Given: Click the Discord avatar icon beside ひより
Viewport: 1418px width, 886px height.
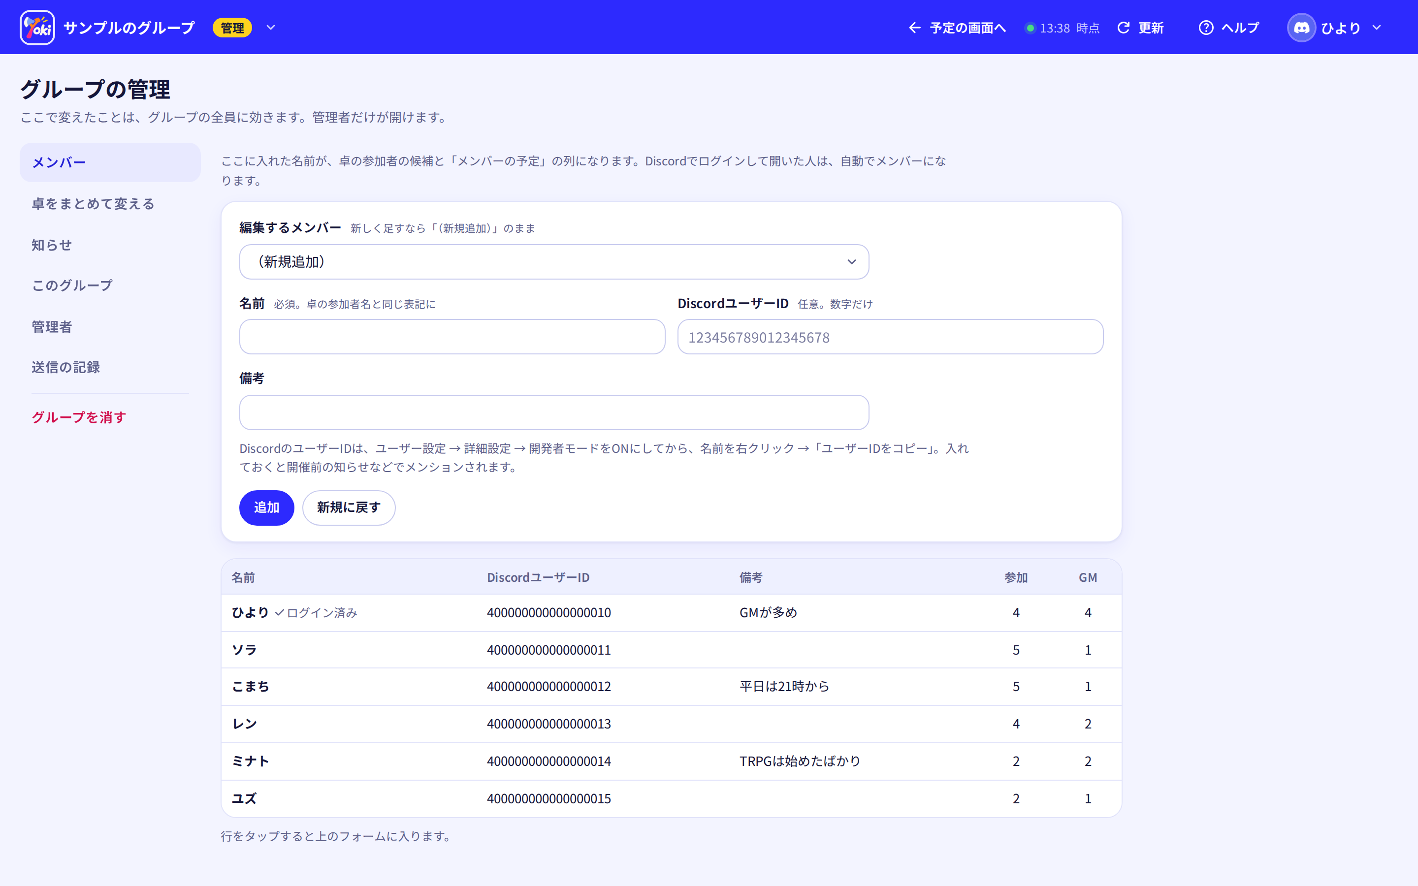Looking at the screenshot, I should pyautogui.click(x=1301, y=28).
